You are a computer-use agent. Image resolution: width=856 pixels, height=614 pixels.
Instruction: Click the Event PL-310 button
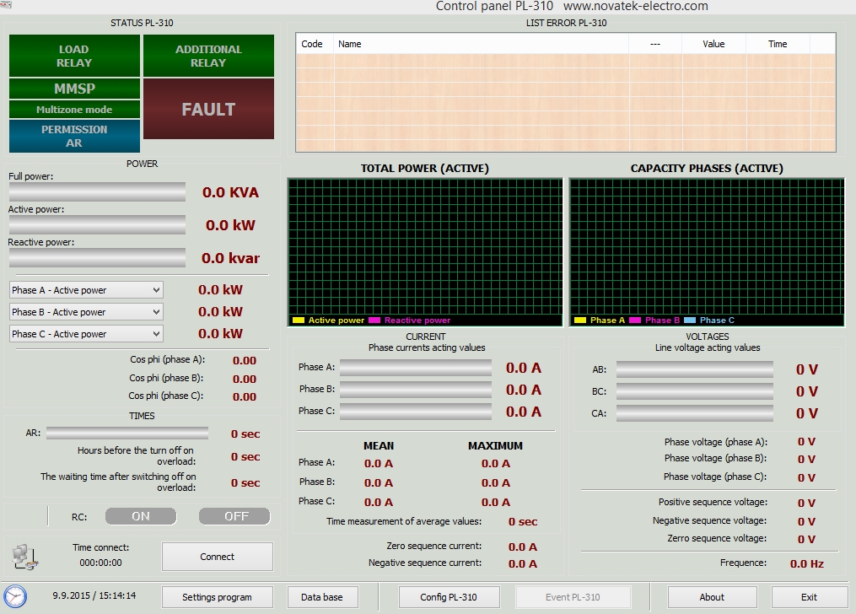point(573,597)
